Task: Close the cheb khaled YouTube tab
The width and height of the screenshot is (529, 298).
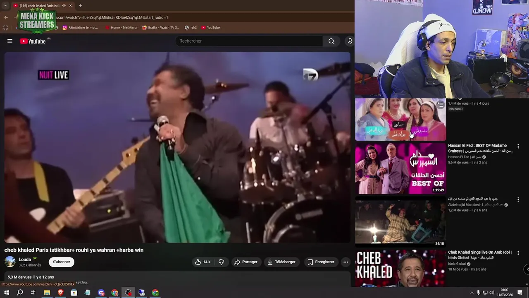Action: [70, 5]
